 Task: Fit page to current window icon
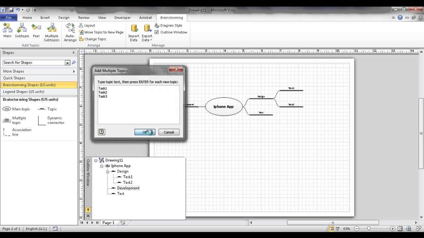[x=400, y=229]
